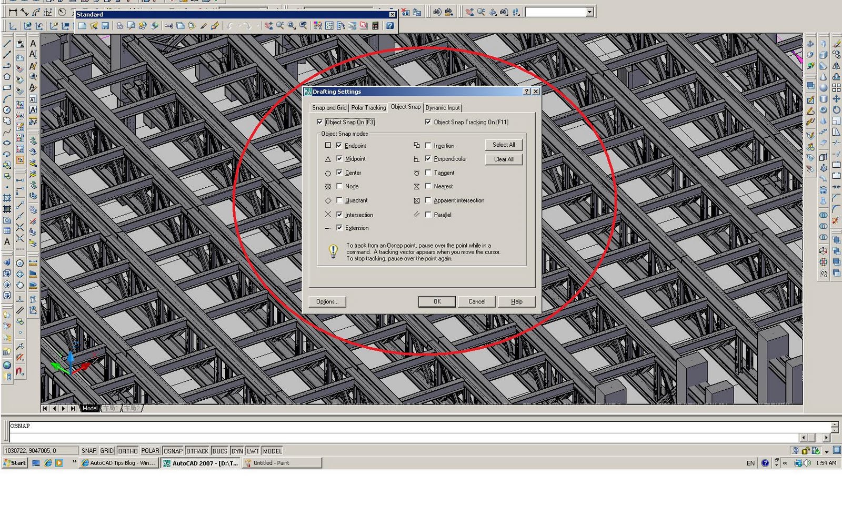842x526 pixels.
Task: Click the DesignCenter icon in Standard toolbar
Action: pos(329,26)
